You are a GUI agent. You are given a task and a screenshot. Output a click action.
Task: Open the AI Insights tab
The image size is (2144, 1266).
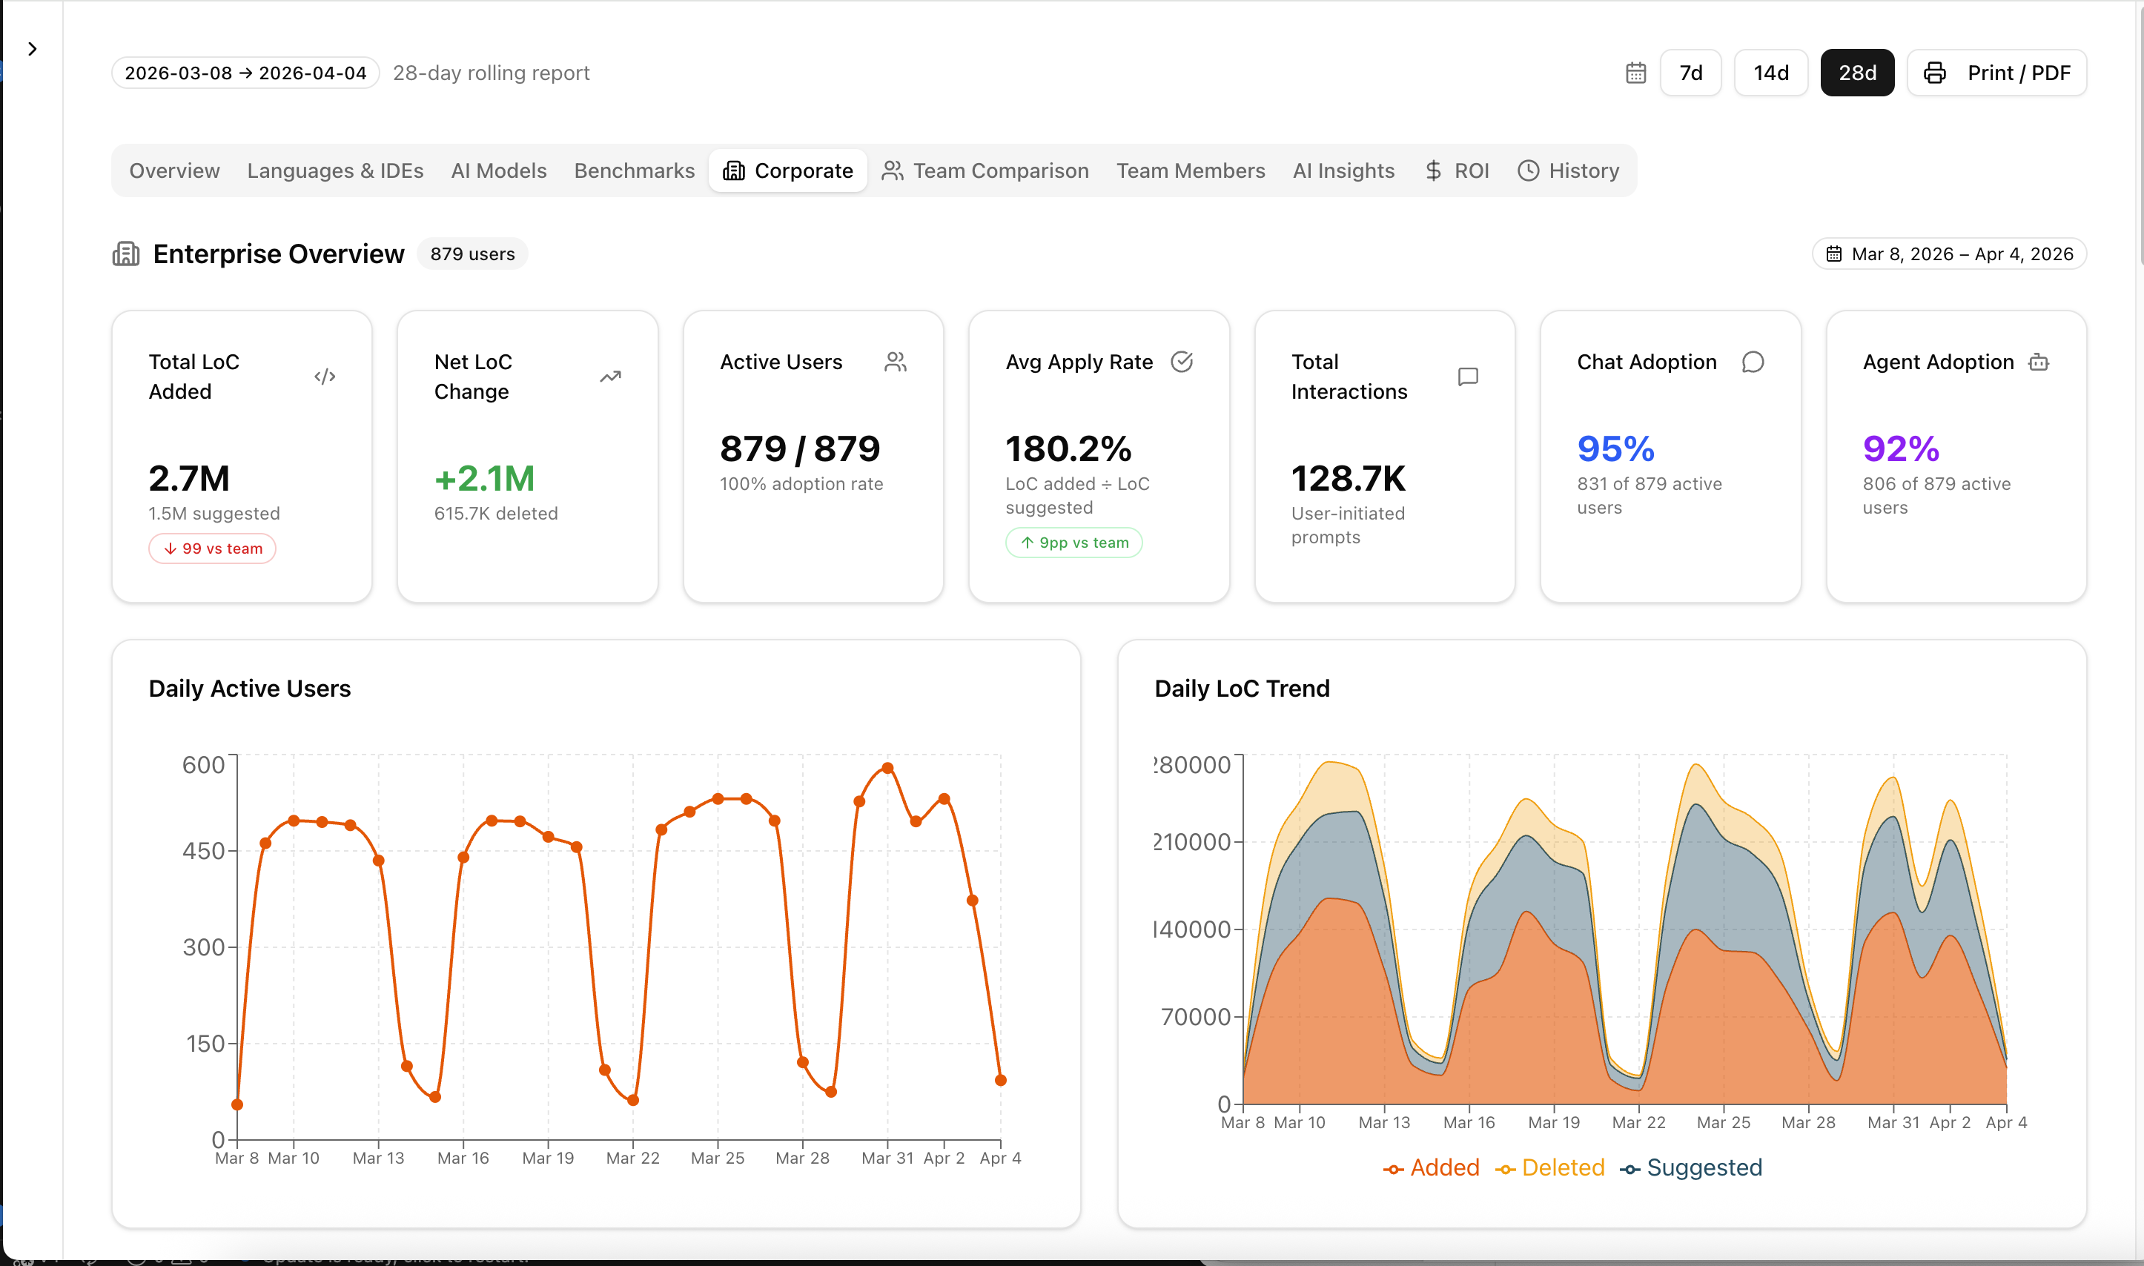tap(1343, 170)
